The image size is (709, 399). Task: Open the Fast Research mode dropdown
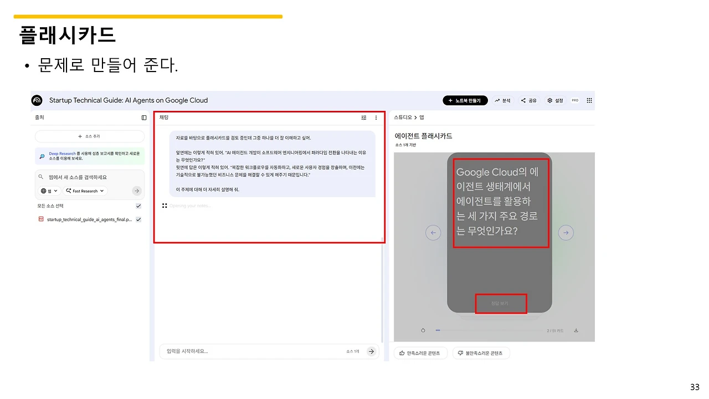[85, 191]
